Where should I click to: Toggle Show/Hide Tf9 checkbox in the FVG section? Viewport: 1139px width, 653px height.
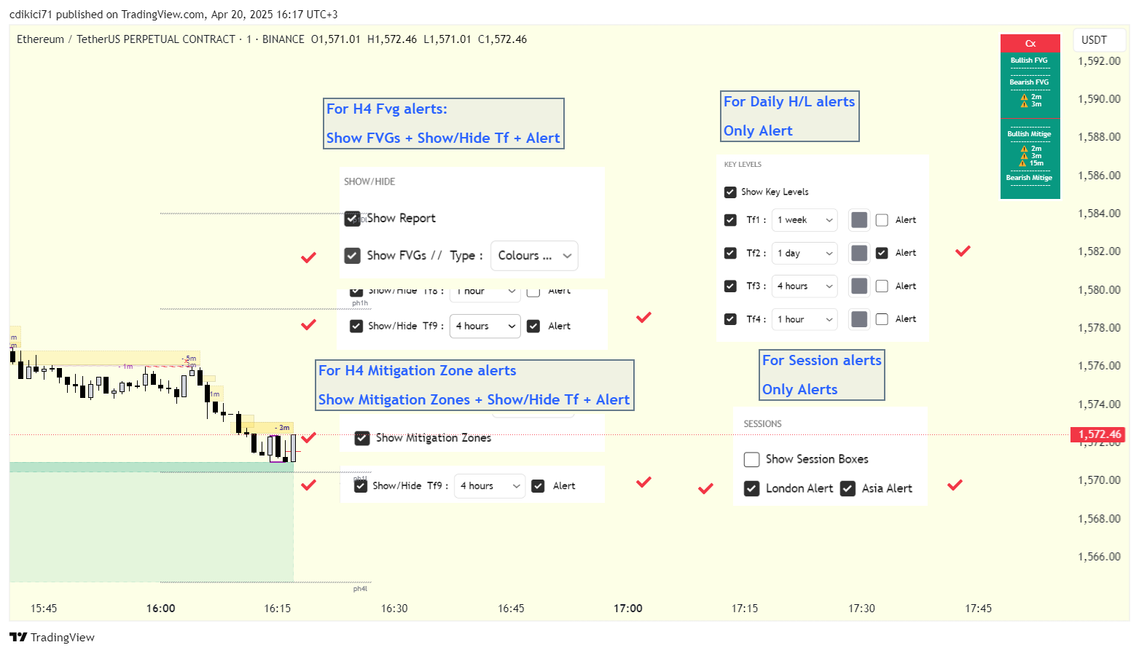pos(356,326)
